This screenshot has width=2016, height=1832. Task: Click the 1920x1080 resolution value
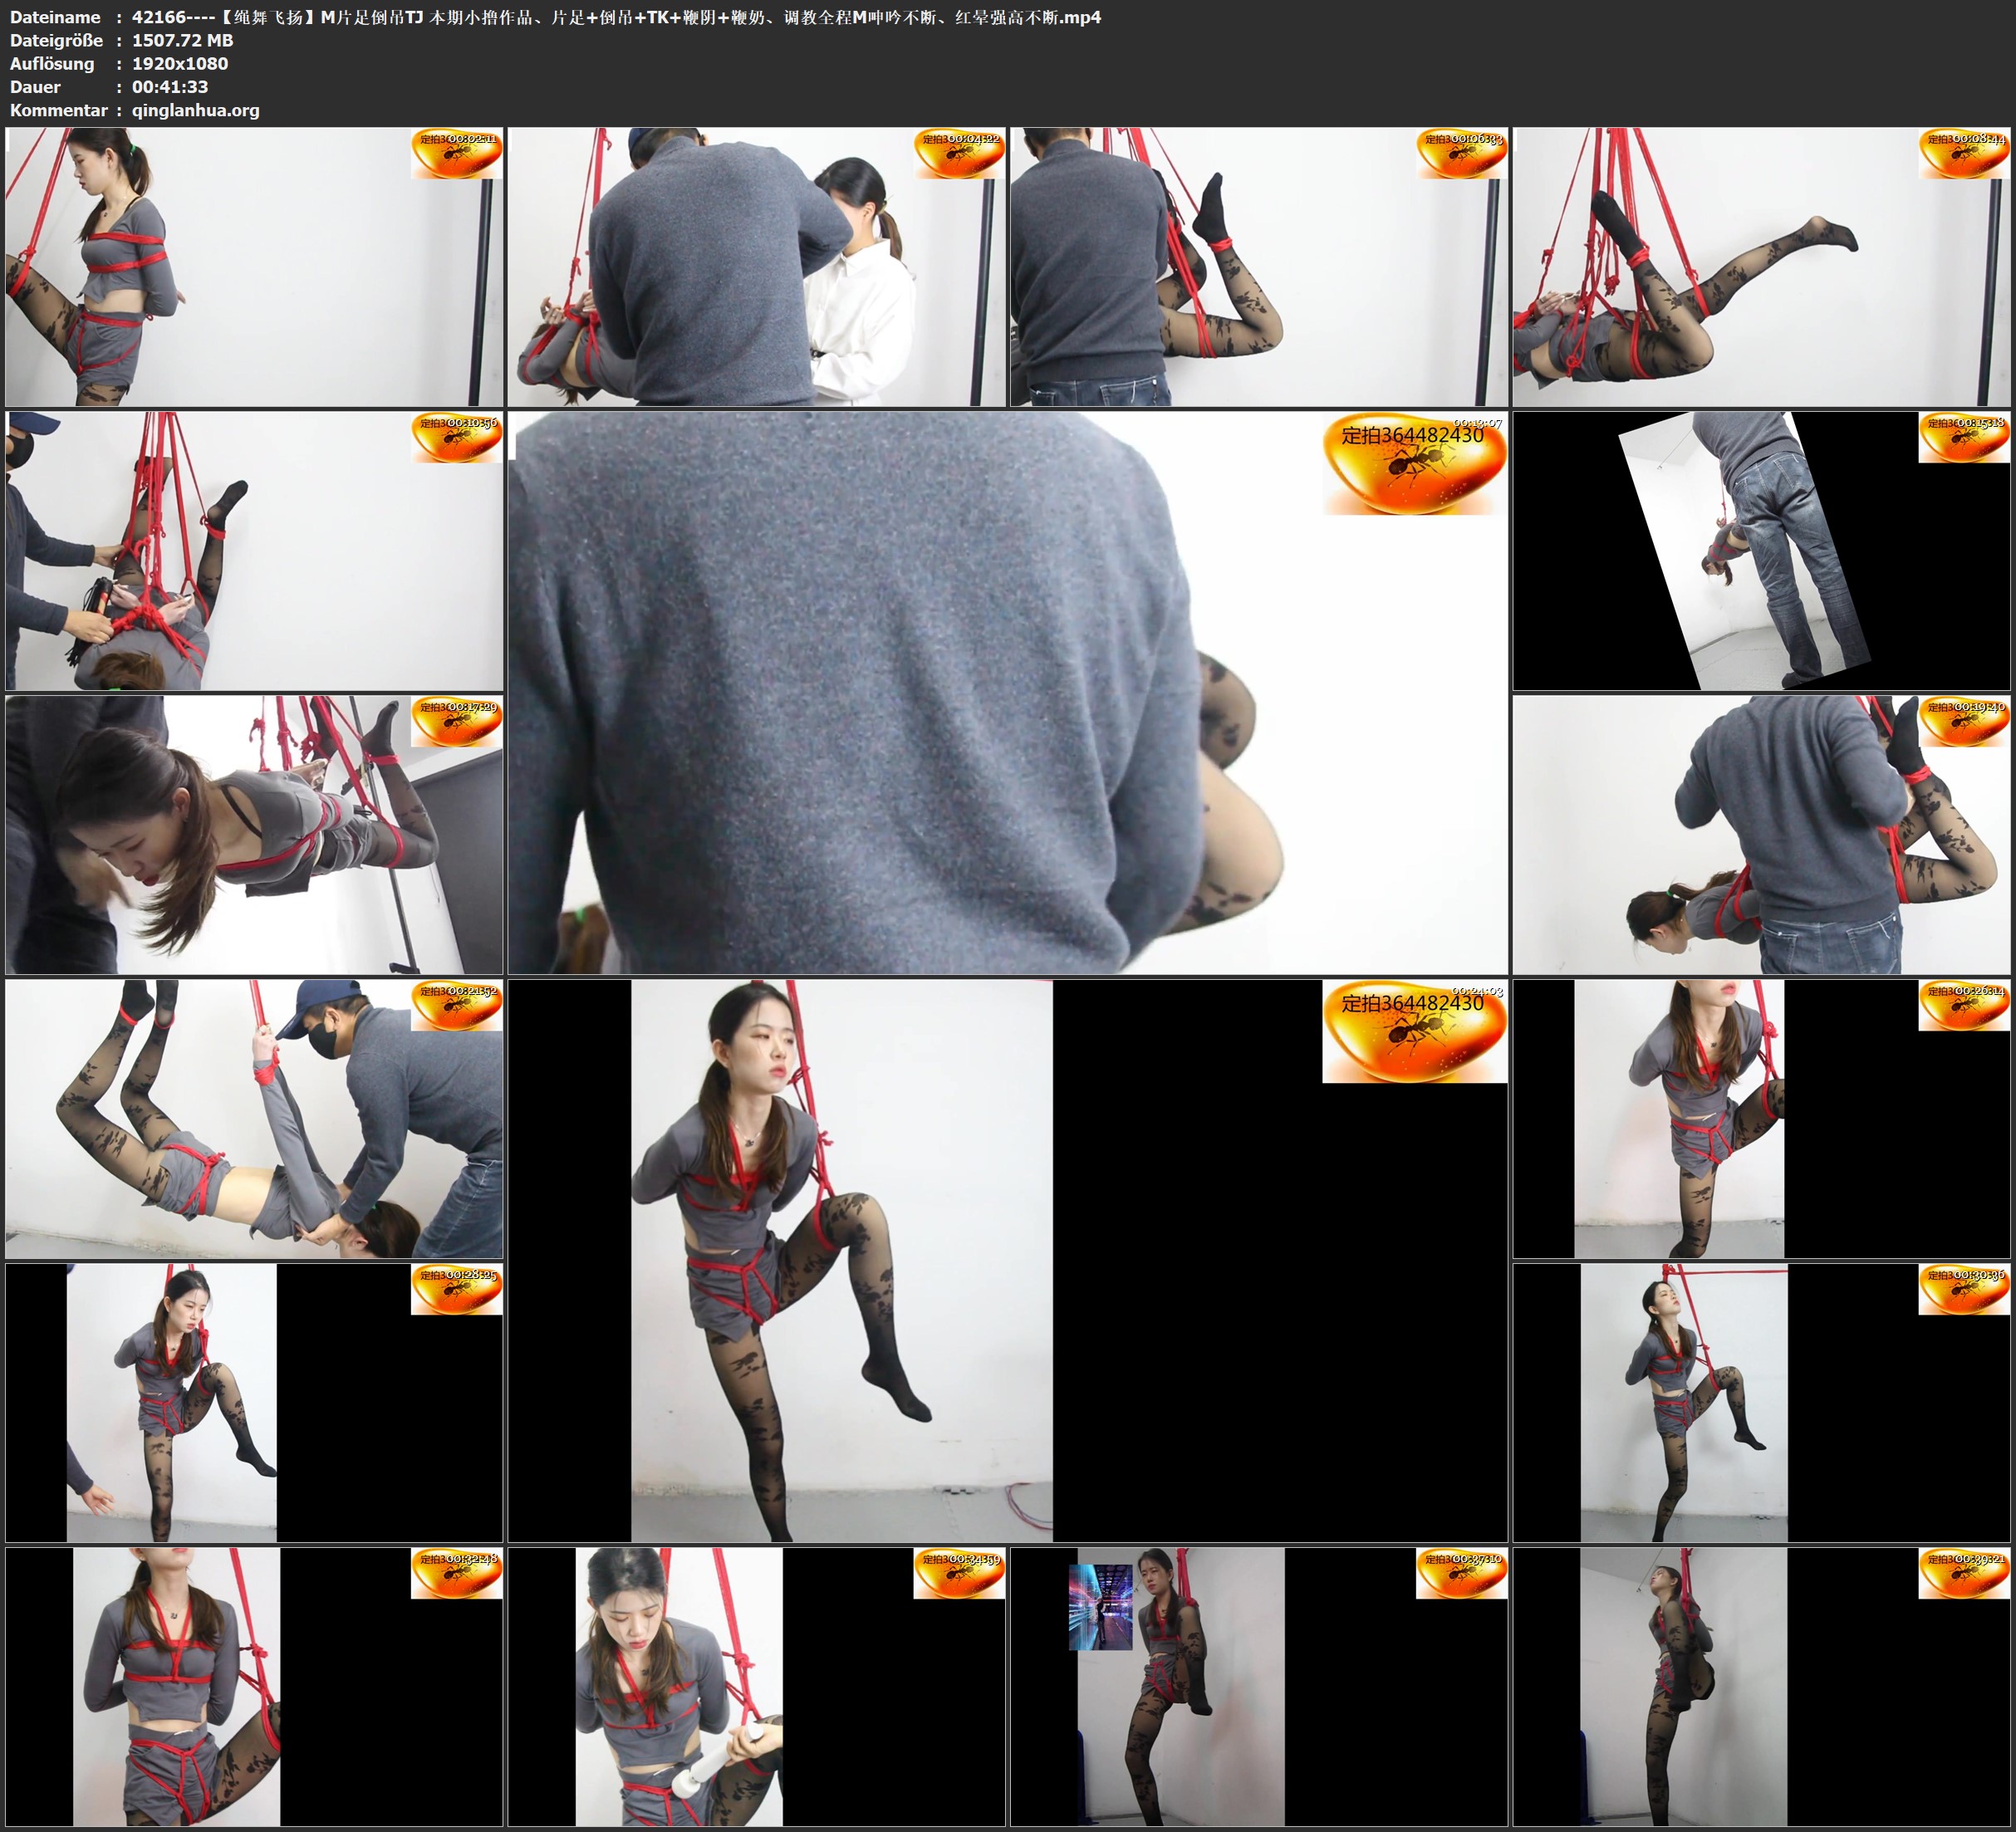(180, 63)
